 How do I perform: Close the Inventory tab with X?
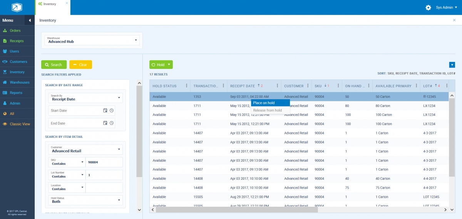tap(67, 3)
